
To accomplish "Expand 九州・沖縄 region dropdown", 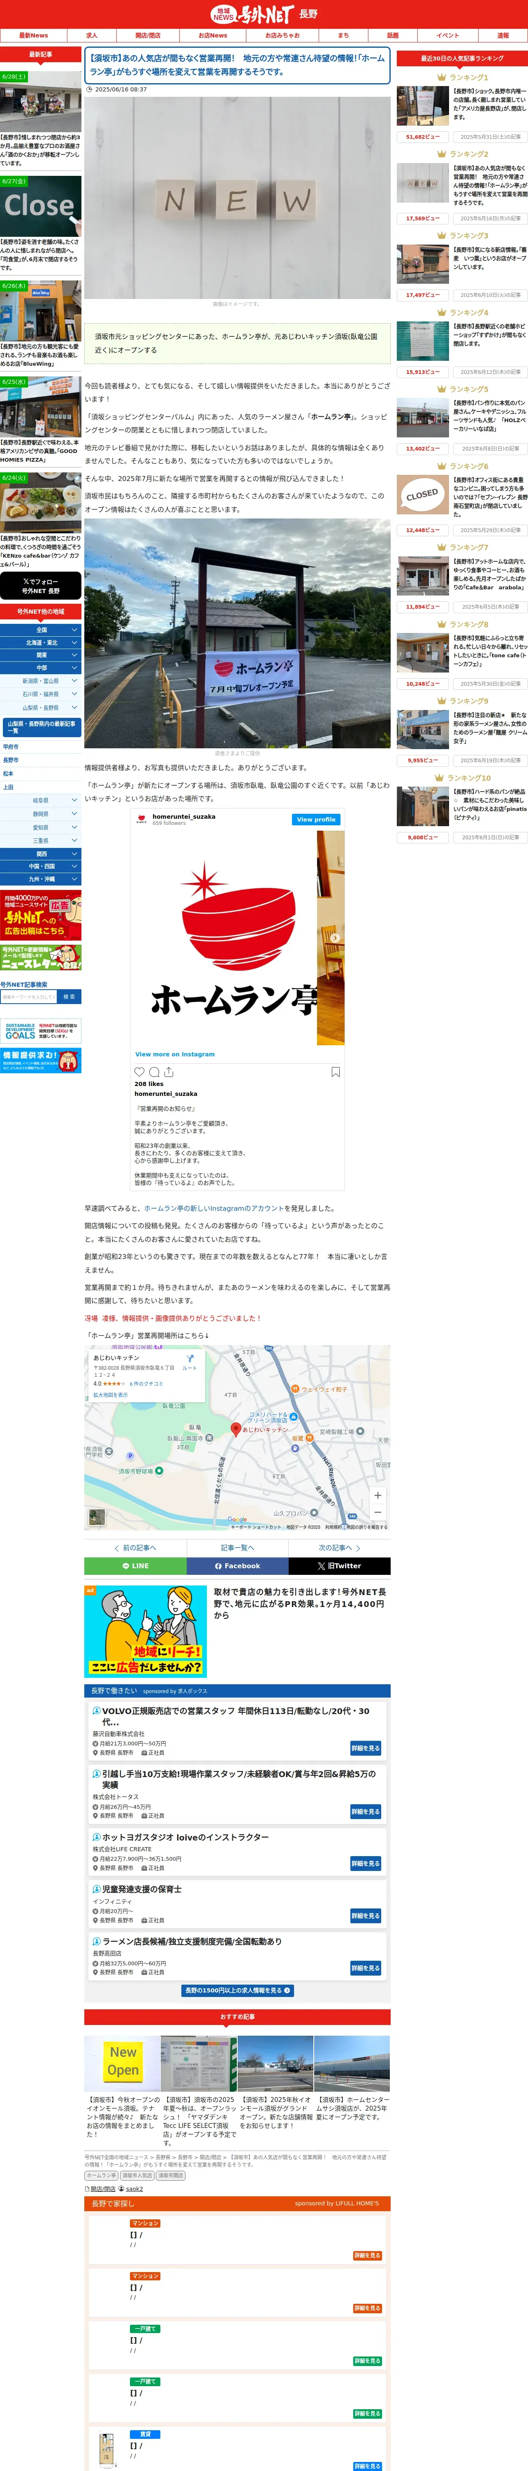I will click(x=41, y=879).
